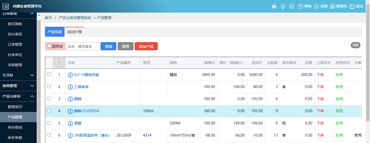The image size is (370, 143).
Task: Click the 退出 power icon
Action: 352,6
